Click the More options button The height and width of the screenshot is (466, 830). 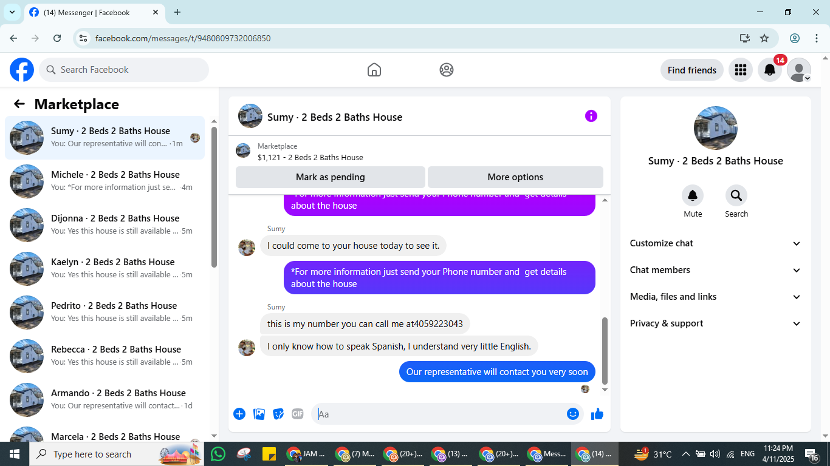click(x=515, y=177)
